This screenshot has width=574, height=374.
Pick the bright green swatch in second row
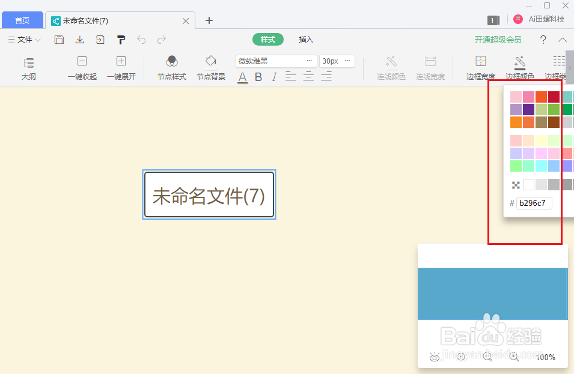point(554,109)
